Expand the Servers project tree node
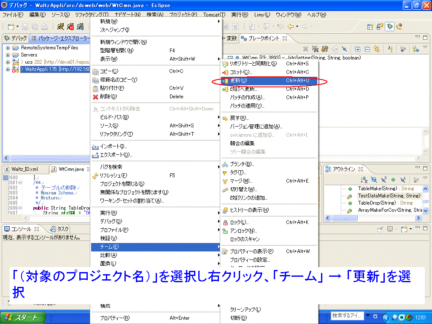432x324 pixels. [8, 55]
